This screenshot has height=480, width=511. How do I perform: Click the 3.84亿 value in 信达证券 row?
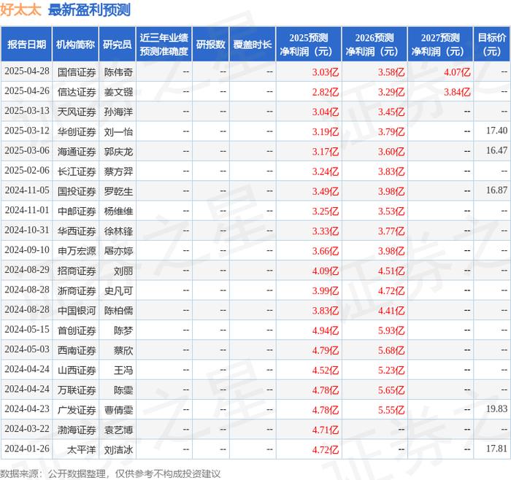[457, 92]
